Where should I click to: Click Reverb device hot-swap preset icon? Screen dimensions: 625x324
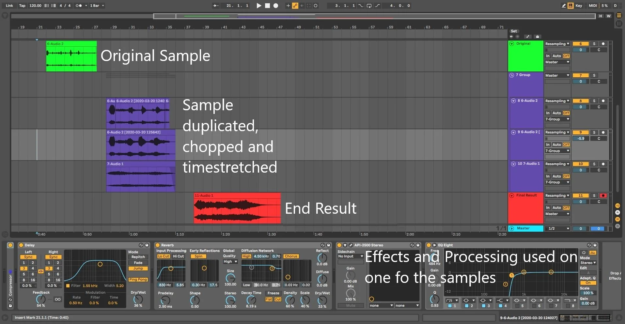(x=323, y=245)
